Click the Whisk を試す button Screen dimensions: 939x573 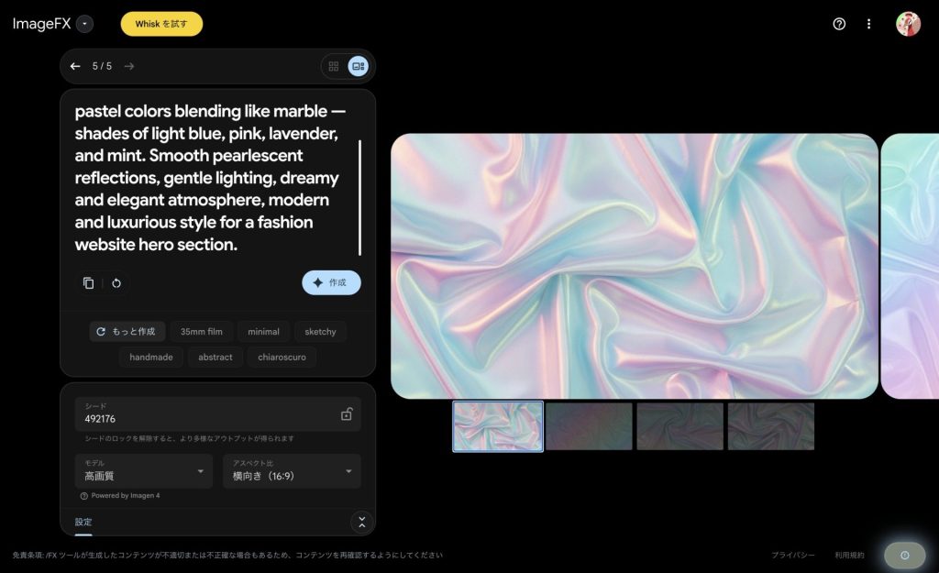point(161,24)
